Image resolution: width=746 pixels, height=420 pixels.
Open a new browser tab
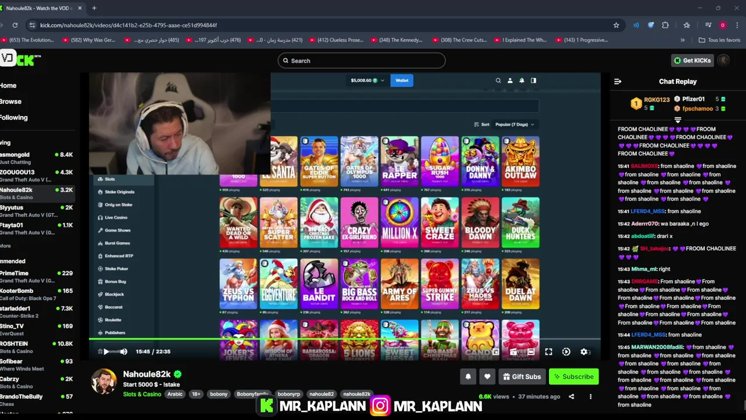click(94, 8)
